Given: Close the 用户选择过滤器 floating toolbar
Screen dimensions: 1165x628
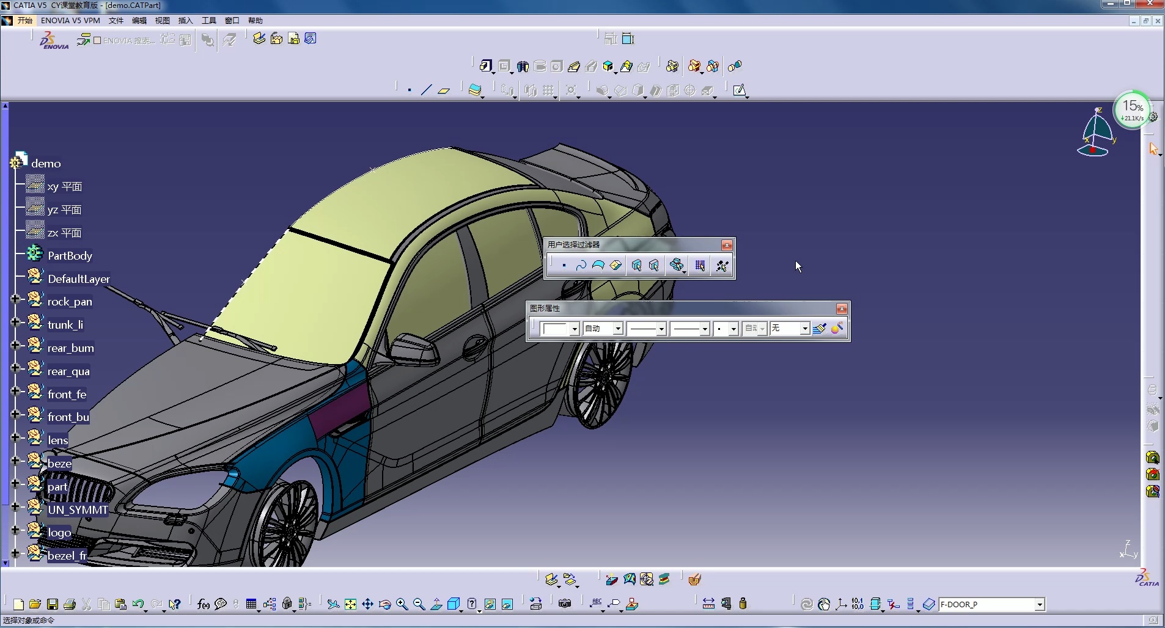Looking at the screenshot, I should pyautogui.click(x=727, y=245).
